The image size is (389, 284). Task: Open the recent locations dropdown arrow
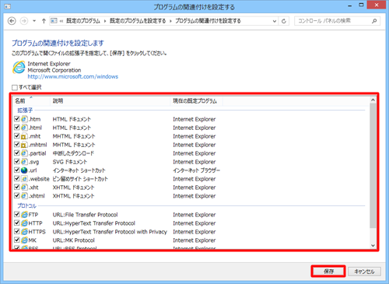[34, 21]
